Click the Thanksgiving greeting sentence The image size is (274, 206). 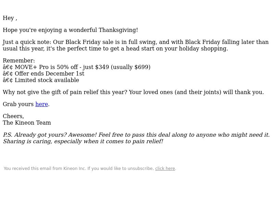(x=70, y=30)
